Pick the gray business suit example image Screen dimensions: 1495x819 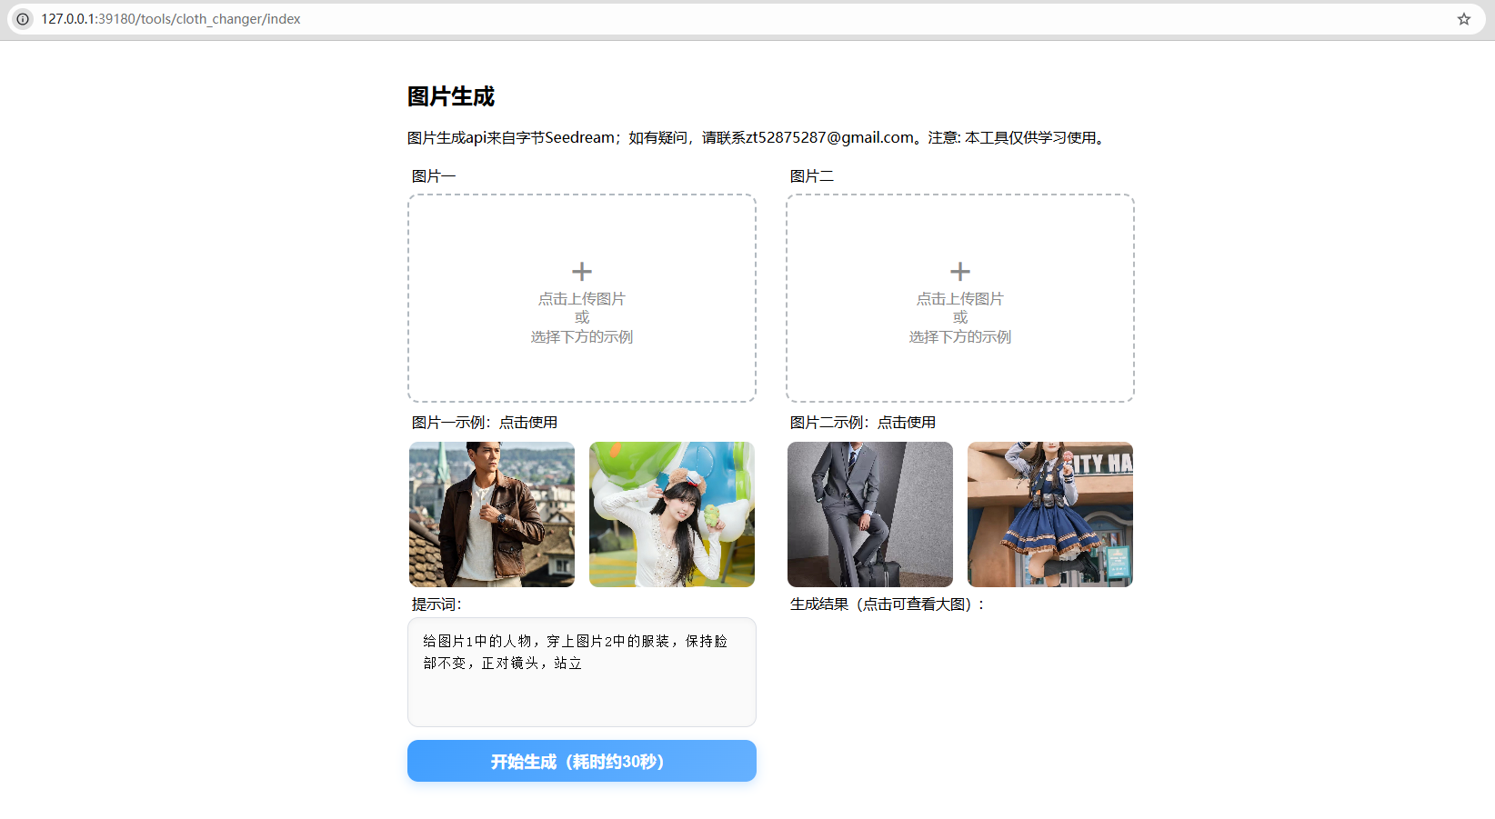click(870, 514)
